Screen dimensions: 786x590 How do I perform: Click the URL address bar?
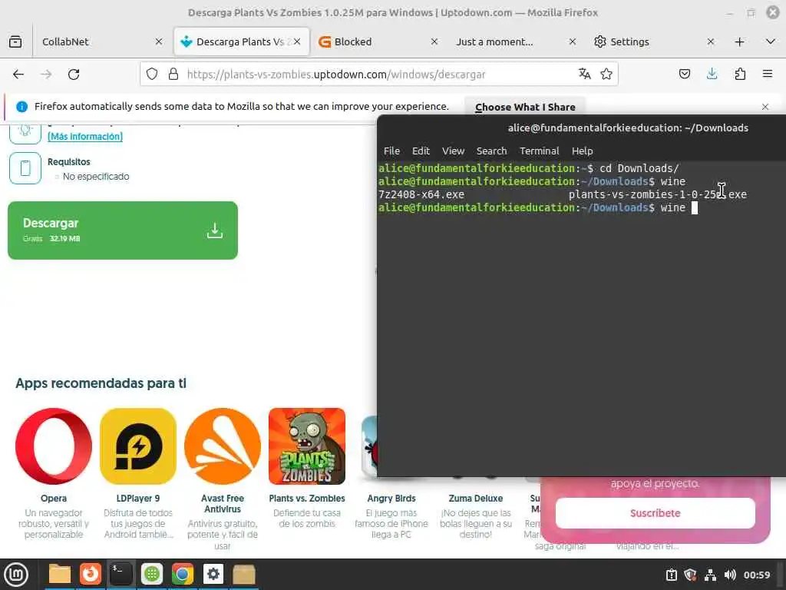tap(378, 75)
